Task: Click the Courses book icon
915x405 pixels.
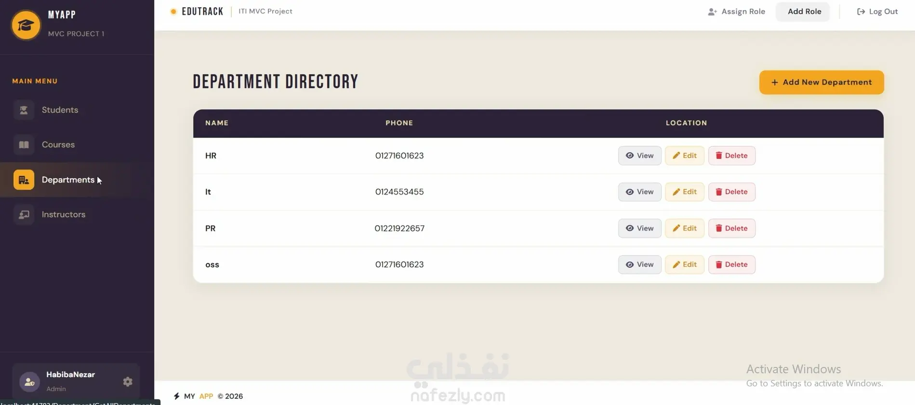Action: pos(24,144)
